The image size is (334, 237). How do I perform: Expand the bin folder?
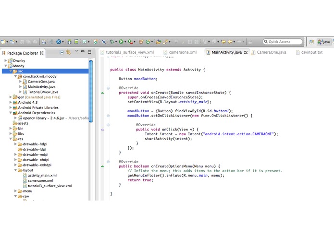pyautogui.click(x=11, y=129)
